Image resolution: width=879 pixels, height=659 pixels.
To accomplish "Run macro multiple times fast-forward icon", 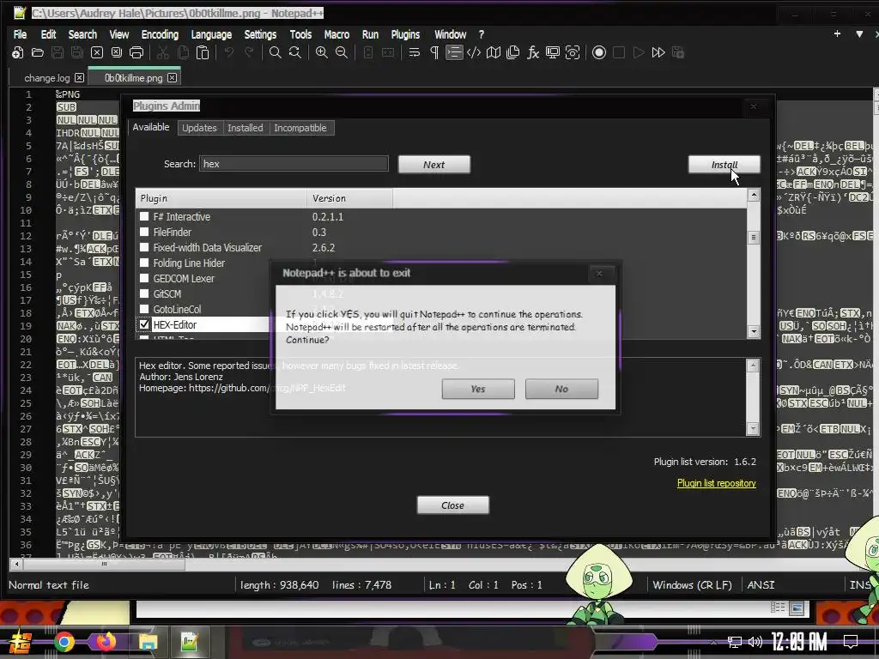I will 658,52.
